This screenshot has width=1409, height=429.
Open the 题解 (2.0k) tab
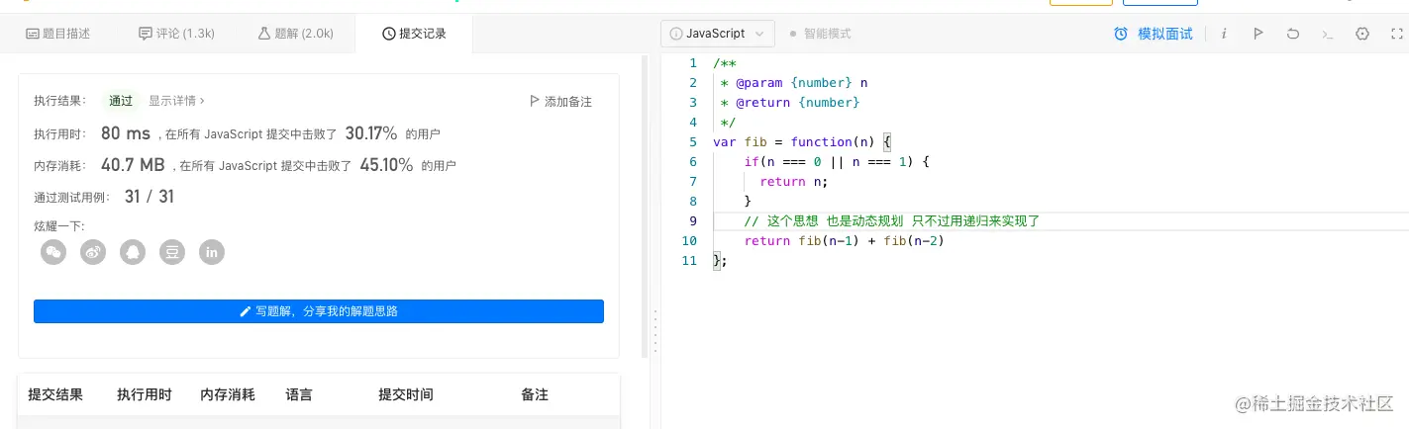click(295, 34)
